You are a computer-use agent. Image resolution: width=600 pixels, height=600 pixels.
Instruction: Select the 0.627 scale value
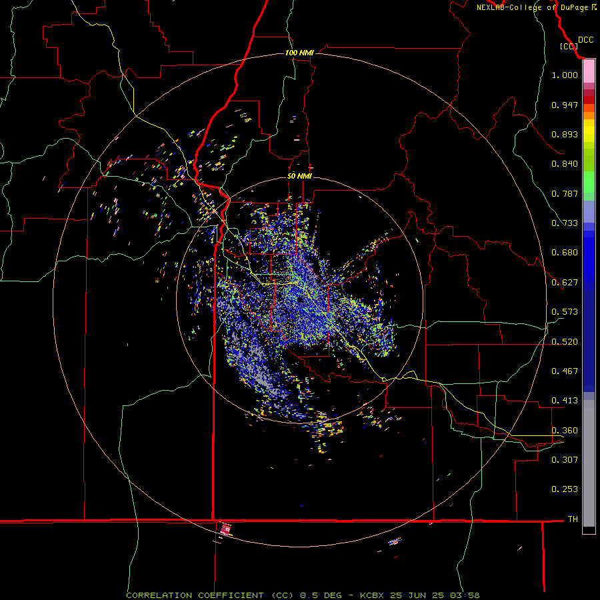(565, 282)
